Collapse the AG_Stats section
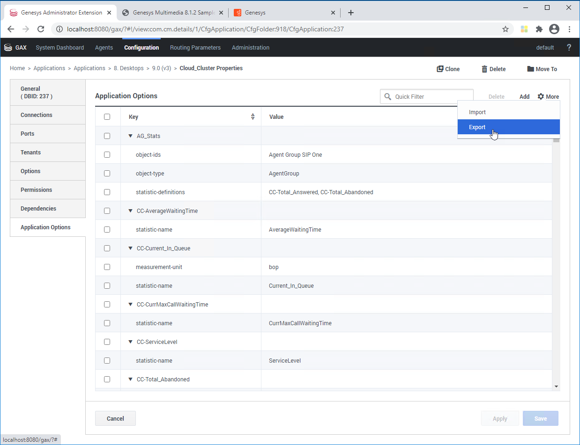The image size is (580, 445). (131, 136)
